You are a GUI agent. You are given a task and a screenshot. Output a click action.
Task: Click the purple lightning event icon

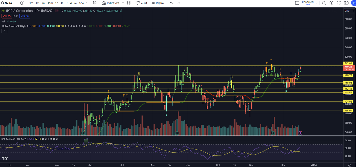point(300,133)
